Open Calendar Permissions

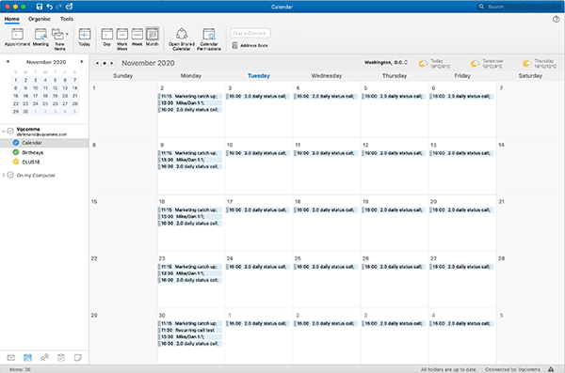point(209,39)
